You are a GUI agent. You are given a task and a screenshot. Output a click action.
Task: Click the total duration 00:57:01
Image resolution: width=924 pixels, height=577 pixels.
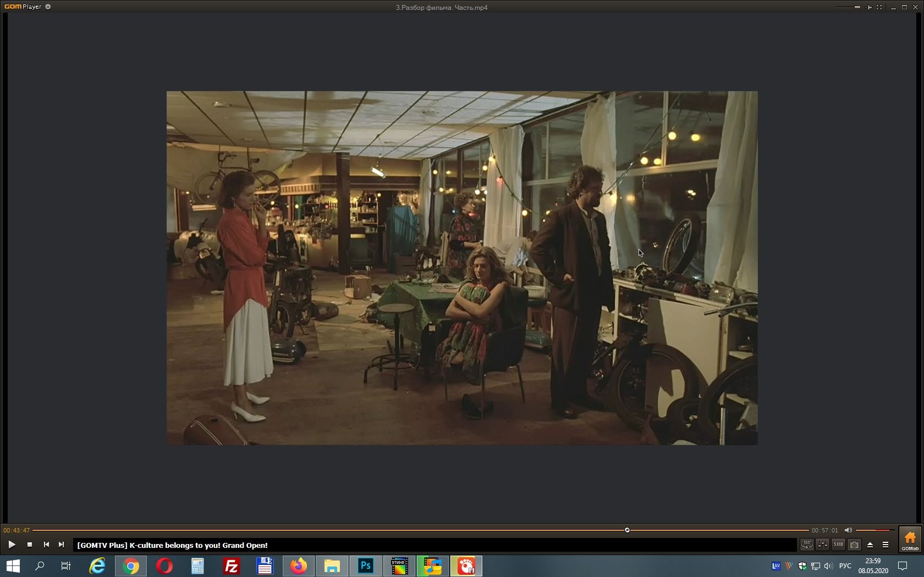point(825,530)
